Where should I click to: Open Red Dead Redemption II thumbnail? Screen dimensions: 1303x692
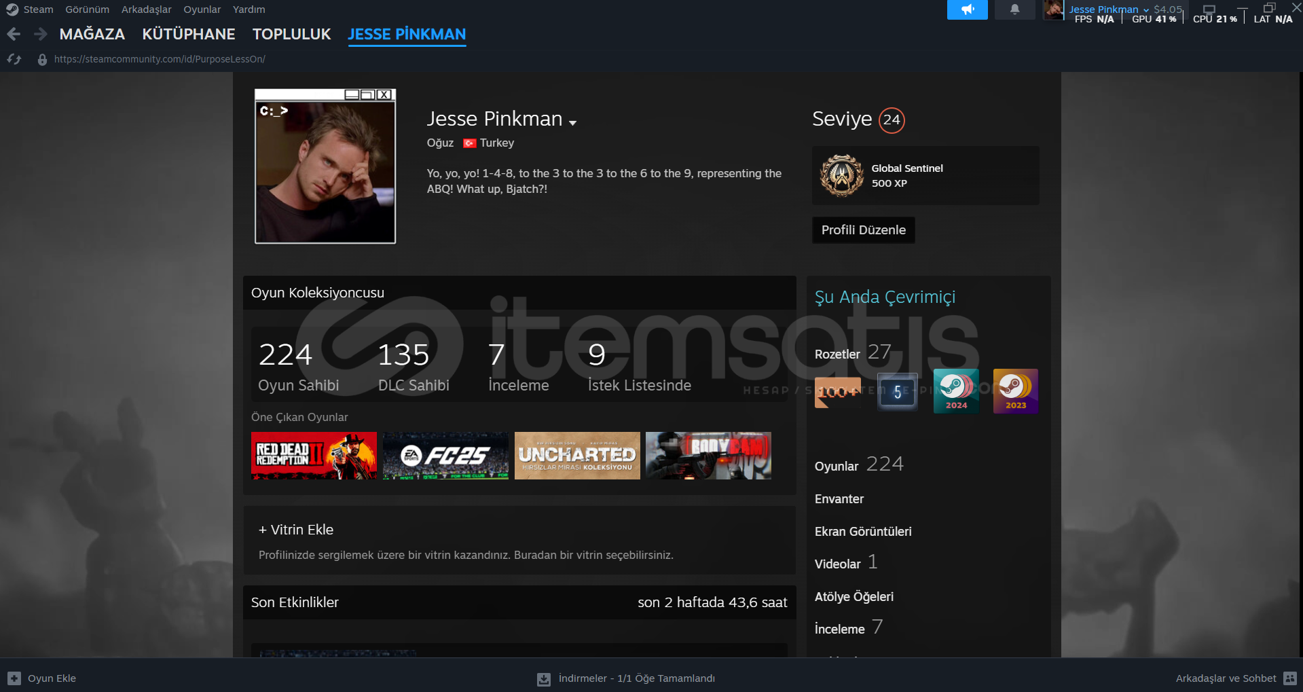pos(314,456)
